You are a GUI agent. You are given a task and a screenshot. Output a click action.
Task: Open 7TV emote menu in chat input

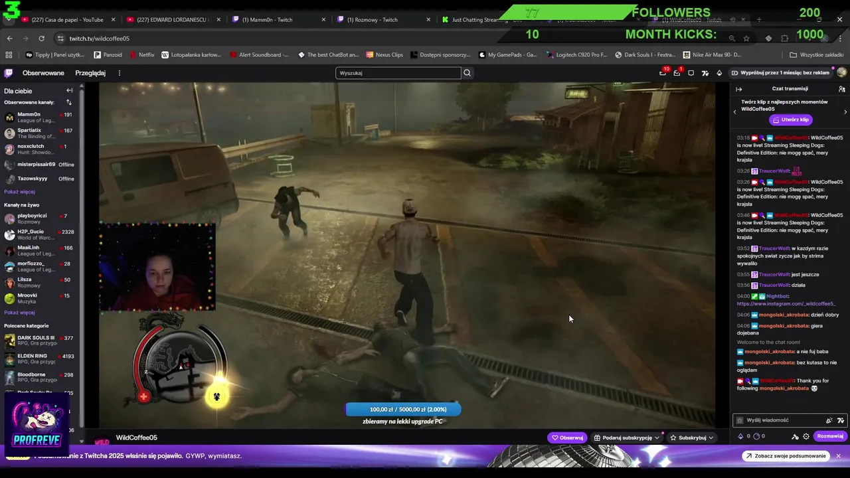click(x=840, y=420)
